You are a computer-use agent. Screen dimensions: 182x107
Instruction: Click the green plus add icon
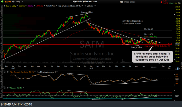2,2
